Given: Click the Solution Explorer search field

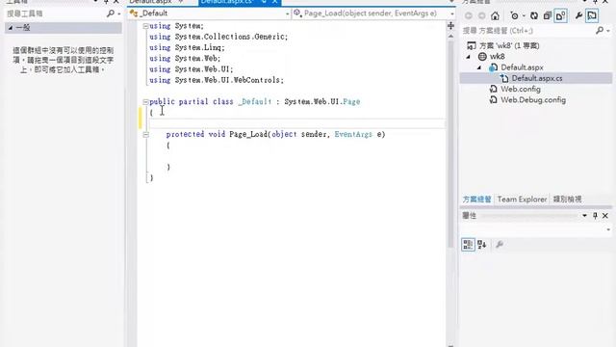Looking at the screenshot, I should point(527,31).
